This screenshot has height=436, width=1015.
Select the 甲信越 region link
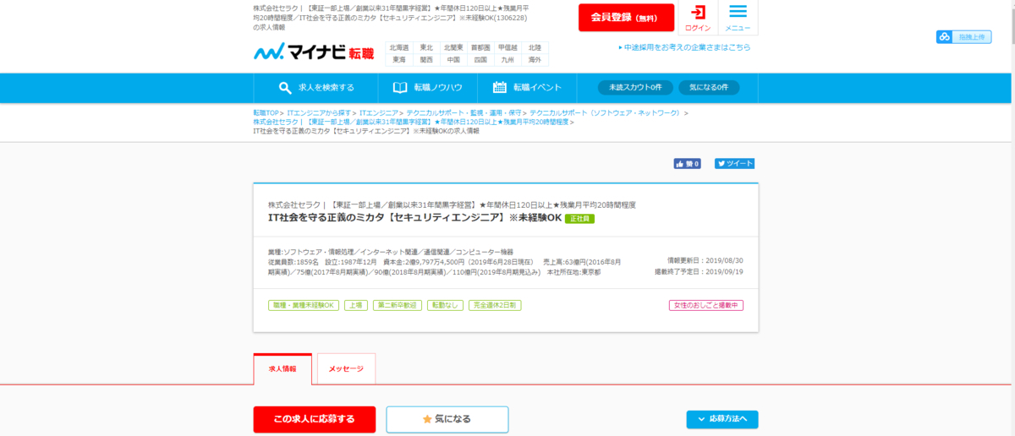tap(507, 48)
